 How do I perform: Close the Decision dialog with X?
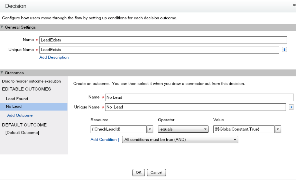294,5
